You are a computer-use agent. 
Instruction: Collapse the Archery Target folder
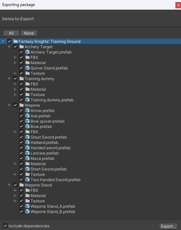click(x=9, y=47)
